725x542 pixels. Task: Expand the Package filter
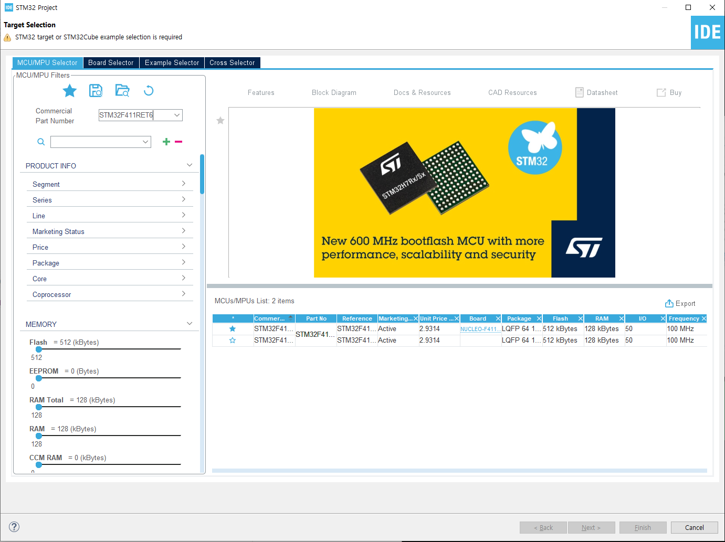click(183, 262)
